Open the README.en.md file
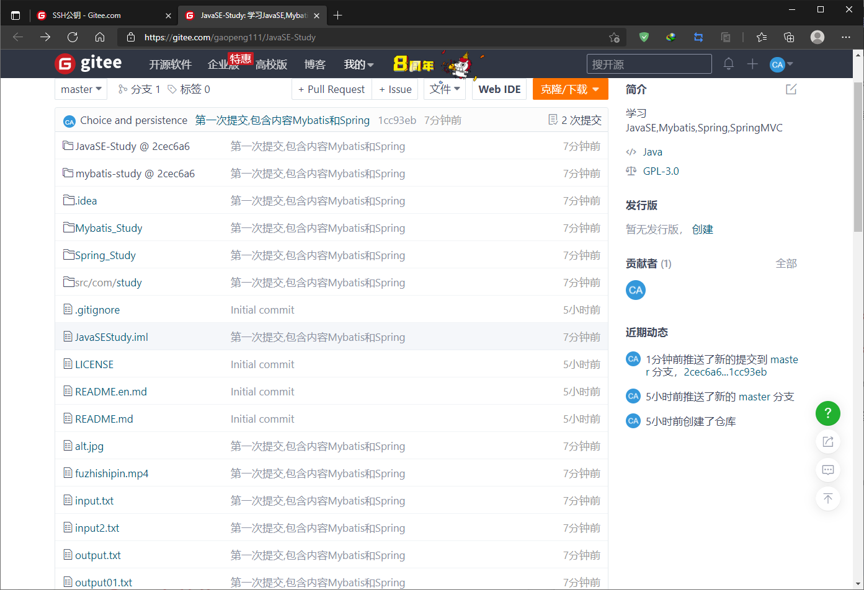Viewport: 864px width, 590px height. coord(111,392)
